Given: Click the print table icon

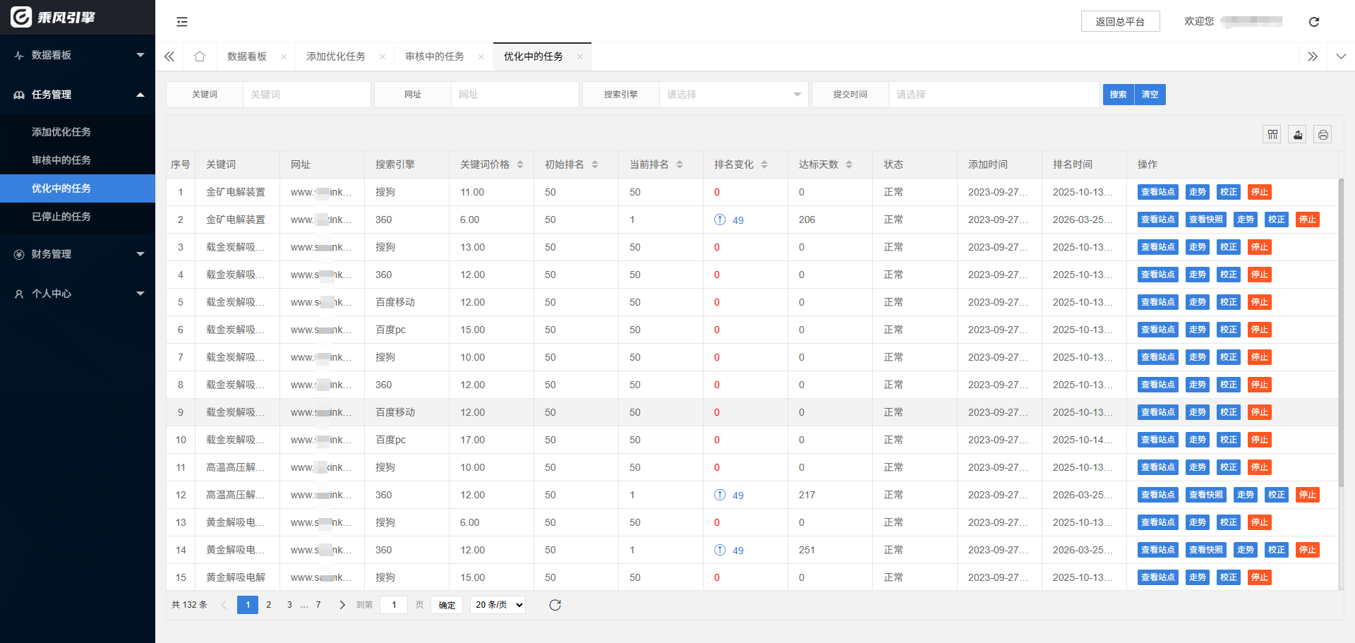Looking at the screenshot, I should [1323, 135].
